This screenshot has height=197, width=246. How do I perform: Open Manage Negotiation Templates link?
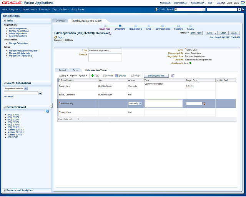pyautogui.click(x=23, y=50)
